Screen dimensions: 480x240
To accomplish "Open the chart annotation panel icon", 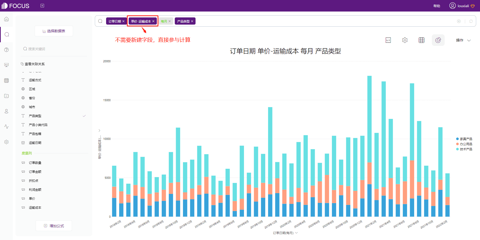I will 388,40.
